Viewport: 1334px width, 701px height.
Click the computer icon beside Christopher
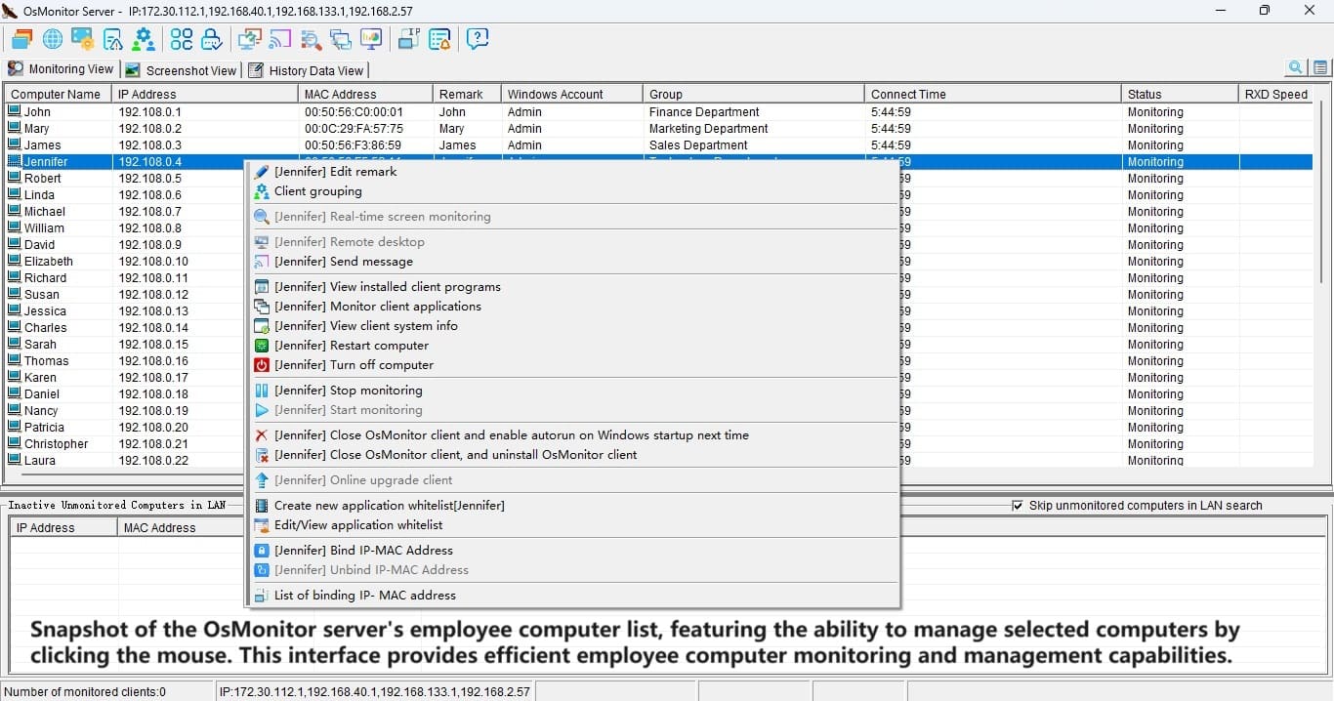(15, 443)
